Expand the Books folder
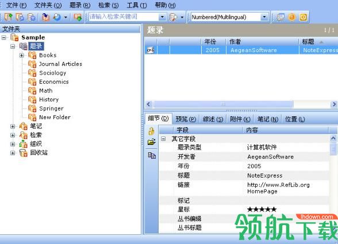 point(22,56)
